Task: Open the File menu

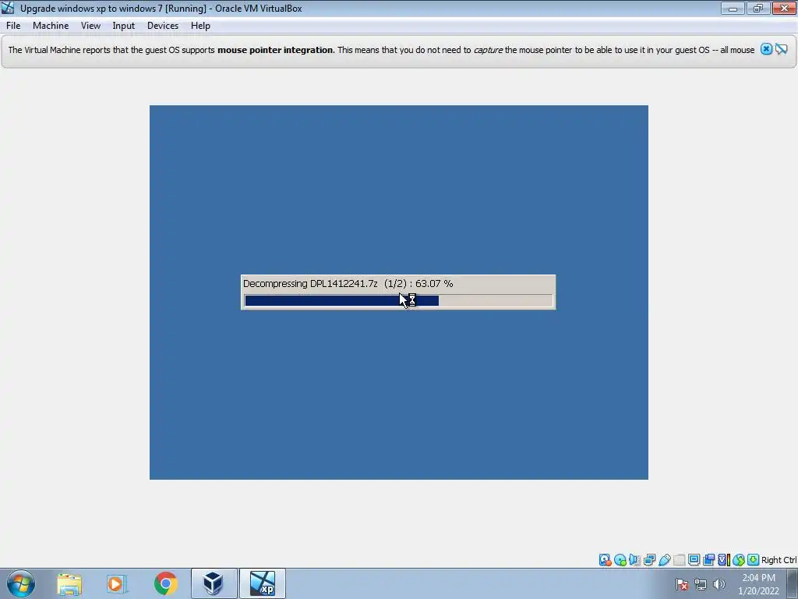Action: coord(13,26)
